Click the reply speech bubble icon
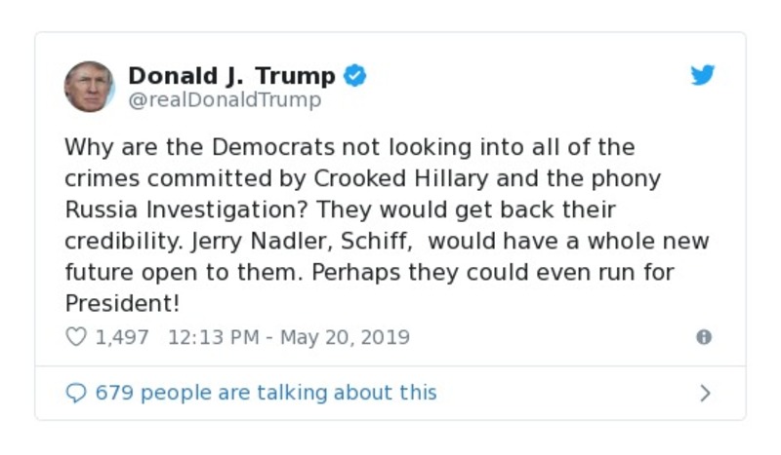 pos(75,393)
